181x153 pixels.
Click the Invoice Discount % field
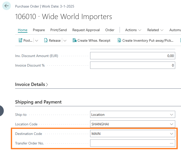coord(132,65)
